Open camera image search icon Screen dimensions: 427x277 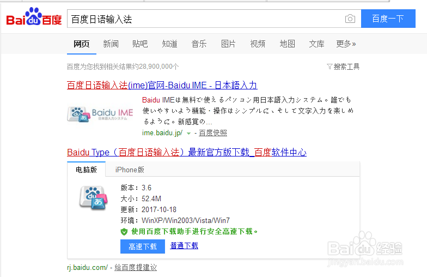(350, 19)
